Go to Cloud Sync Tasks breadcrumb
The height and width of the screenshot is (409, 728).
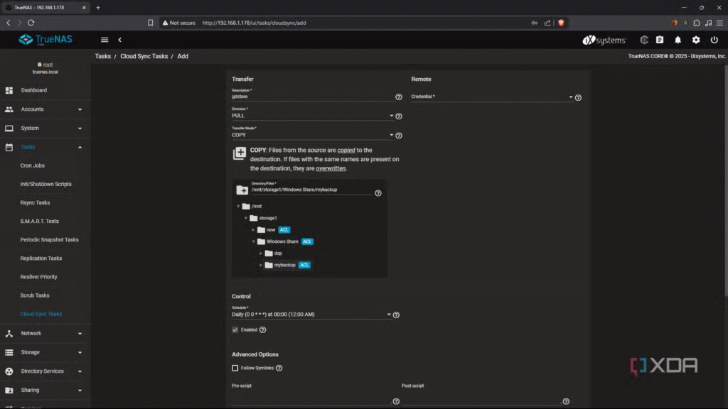point(144,56)
